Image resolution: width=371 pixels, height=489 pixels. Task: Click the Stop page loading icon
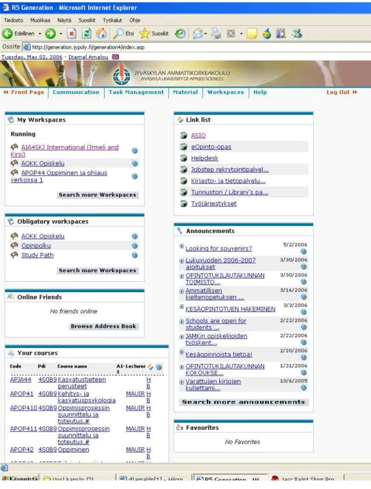tap(72, 33)
